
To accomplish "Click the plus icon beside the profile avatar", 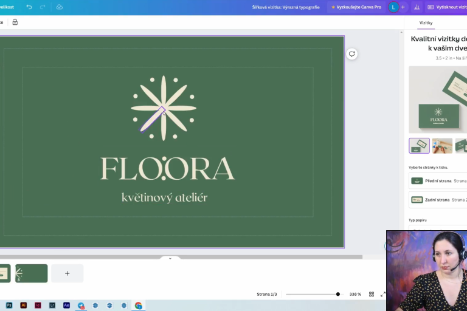I will tap(403, 7).
